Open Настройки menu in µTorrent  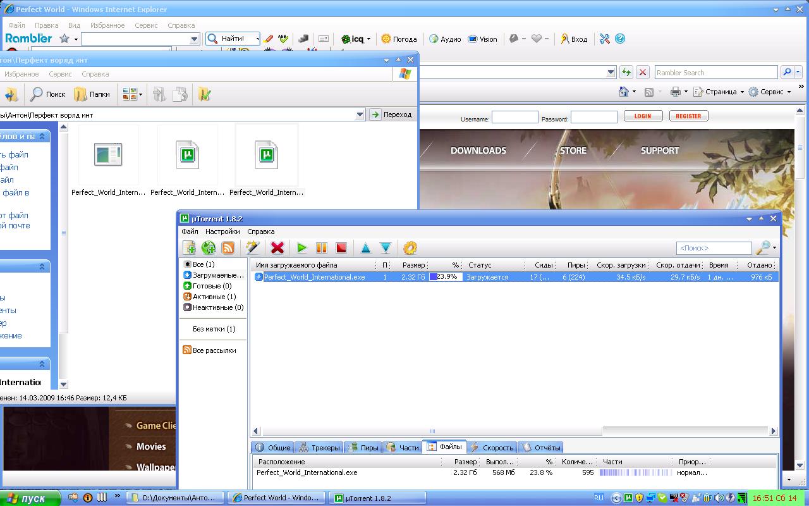tap(222, 231)
